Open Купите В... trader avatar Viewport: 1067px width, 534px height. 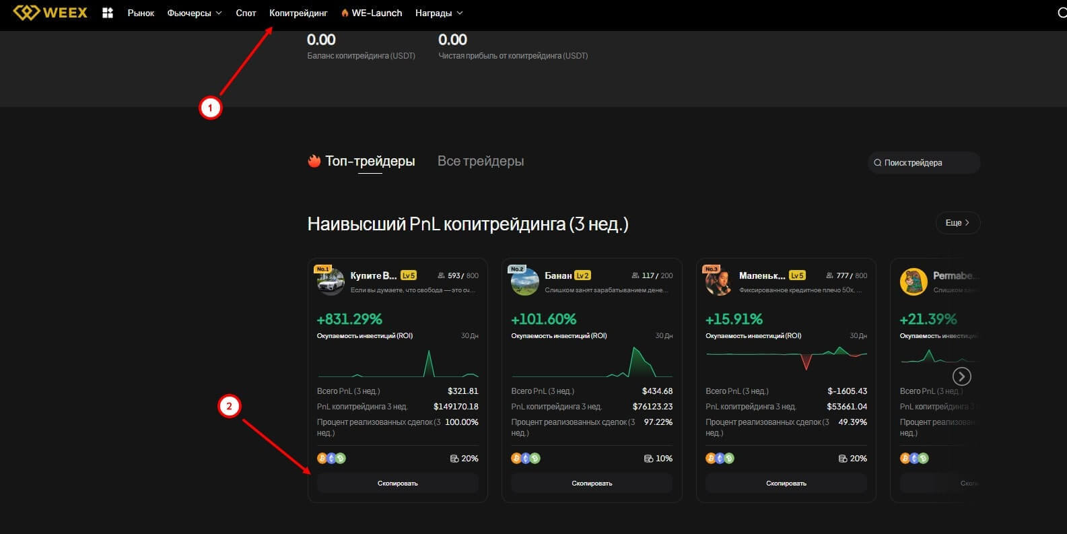331,281
